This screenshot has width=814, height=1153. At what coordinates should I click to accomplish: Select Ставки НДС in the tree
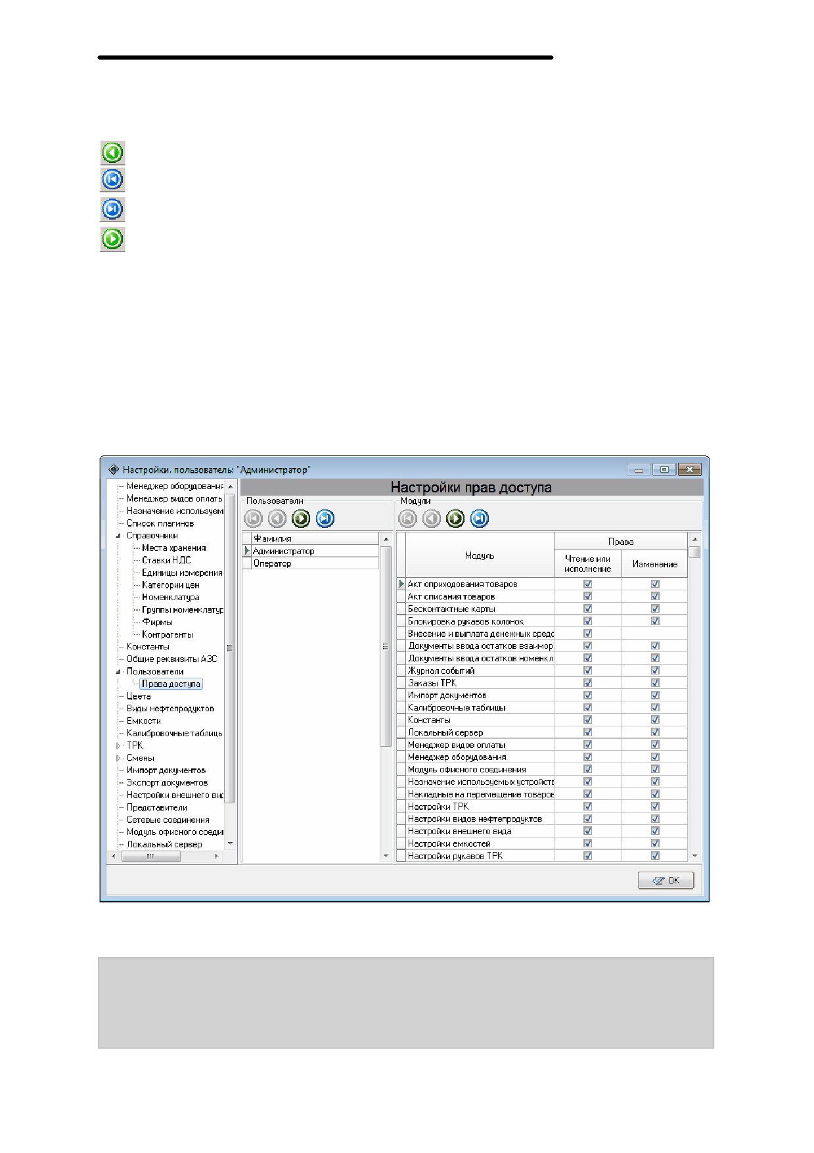coord(166,560)
